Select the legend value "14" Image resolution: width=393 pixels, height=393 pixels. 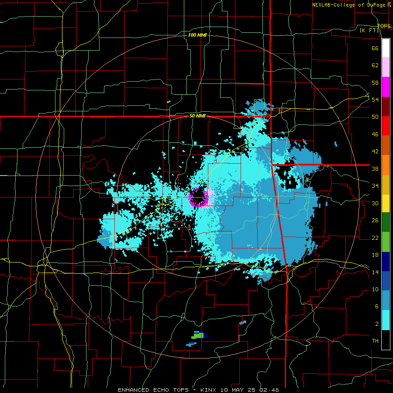click(x=375, y=272)
